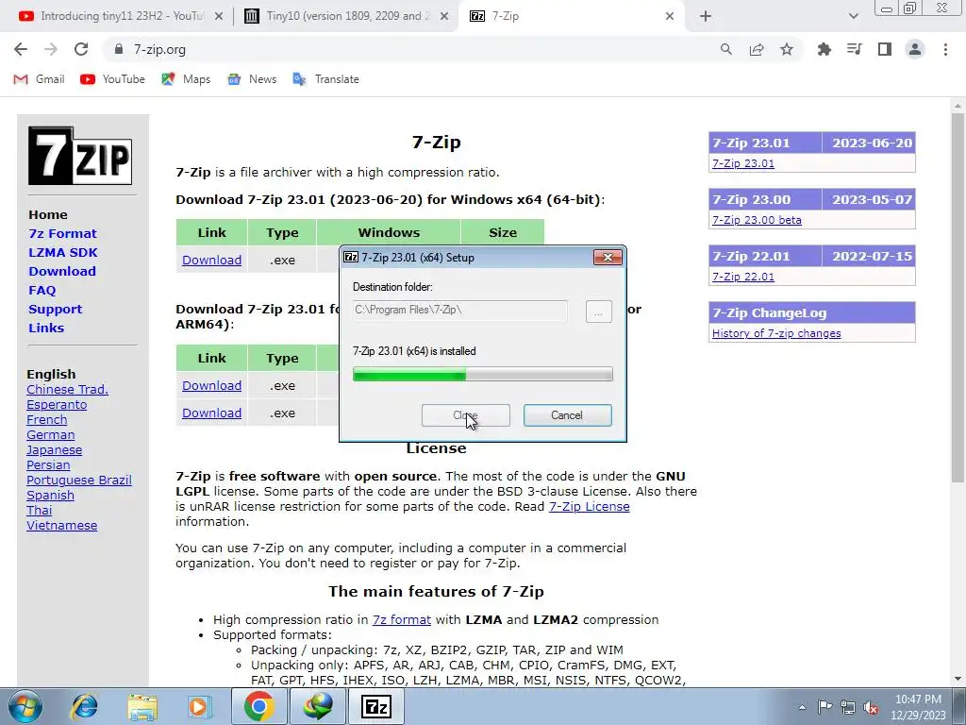This screenshot has width=966, height=725.
Task: Switch language to Persian
Action: 48,465
